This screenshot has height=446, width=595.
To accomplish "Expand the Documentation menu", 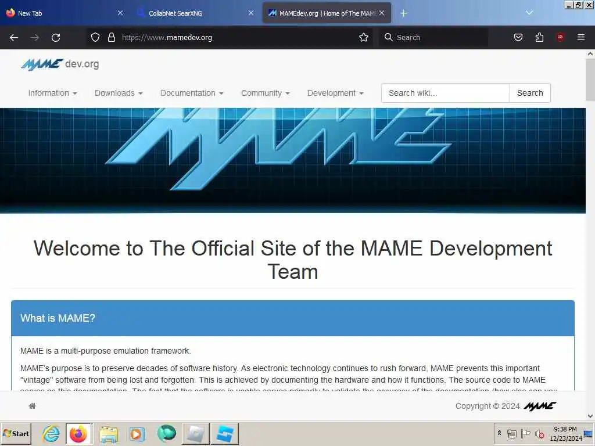I will point(192,93).
